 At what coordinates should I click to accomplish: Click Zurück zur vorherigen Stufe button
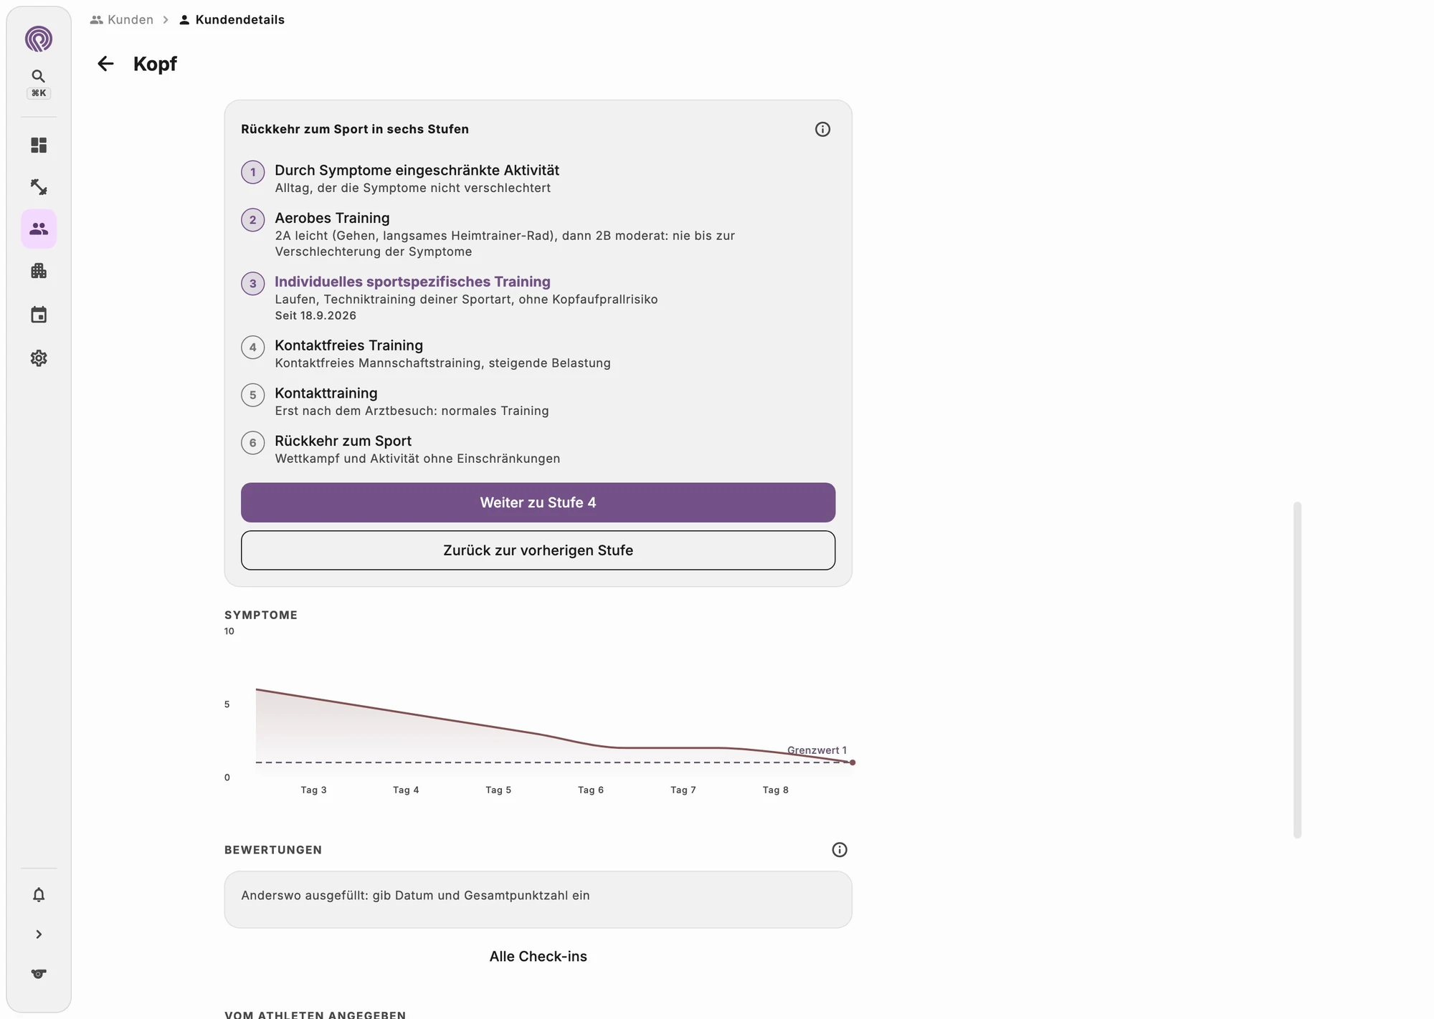(x=538, y=550)
